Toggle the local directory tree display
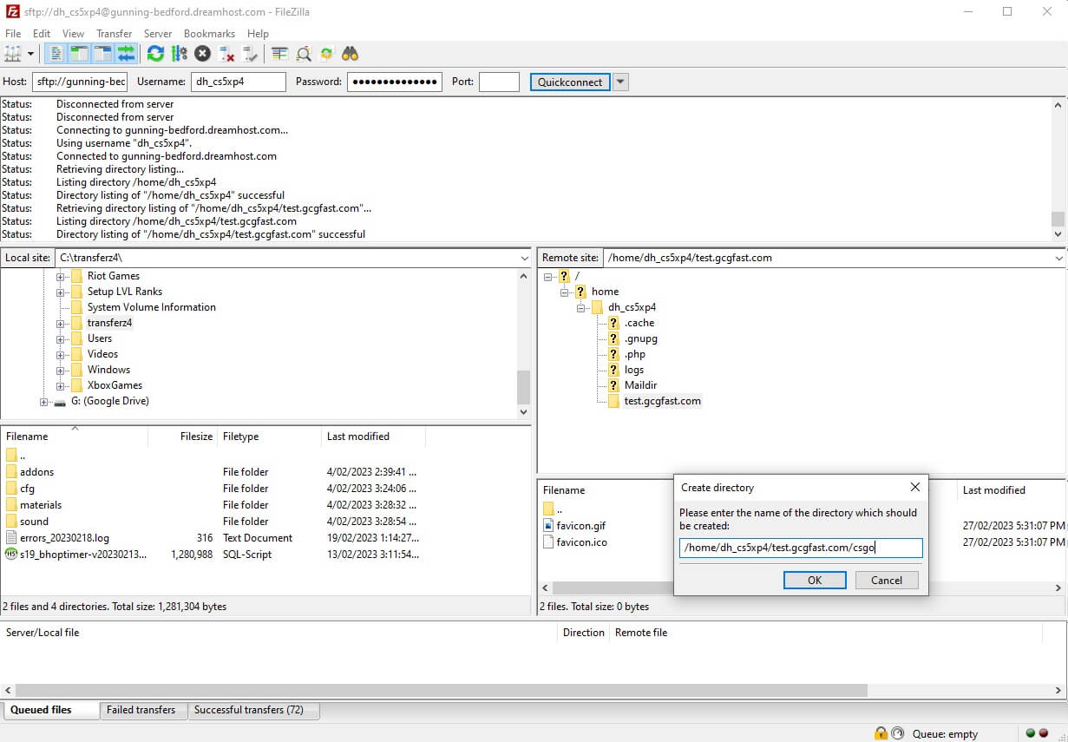The width and height of the screenshot is (1068, 742). (x=79, y=54)
